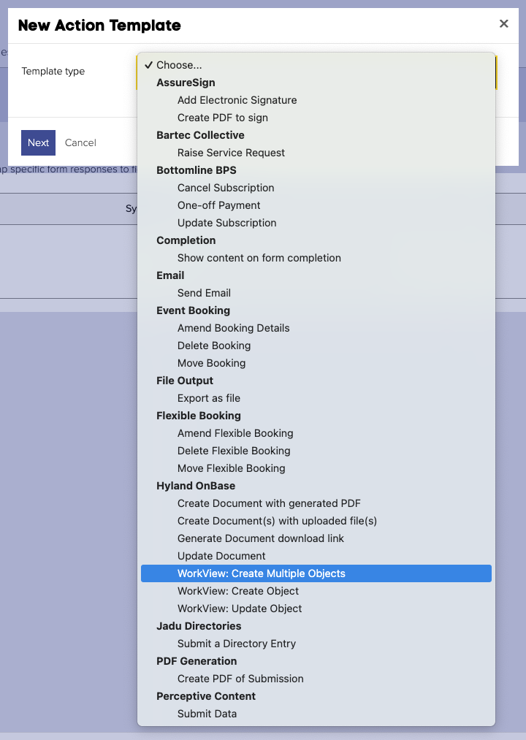The width and height of the screenshot is (526, 740).
Task: Select Update Subscription option
Action: pos(316,223)
